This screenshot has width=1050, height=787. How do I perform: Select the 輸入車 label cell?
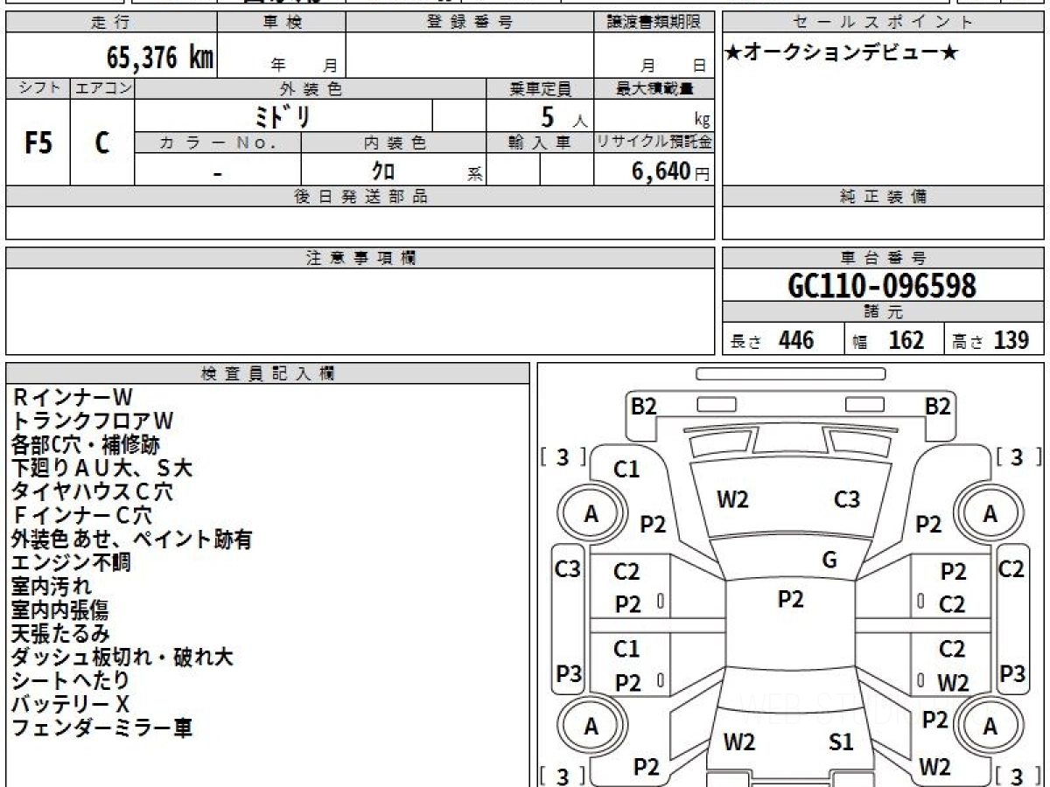(540, 143)
